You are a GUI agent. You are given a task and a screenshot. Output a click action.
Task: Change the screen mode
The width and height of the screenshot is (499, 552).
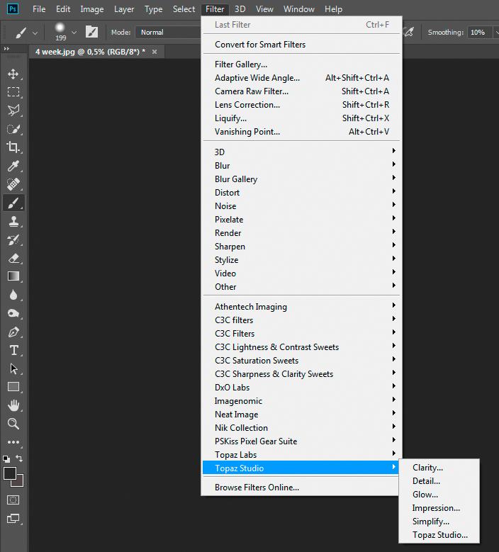click(x=13, y=519)
